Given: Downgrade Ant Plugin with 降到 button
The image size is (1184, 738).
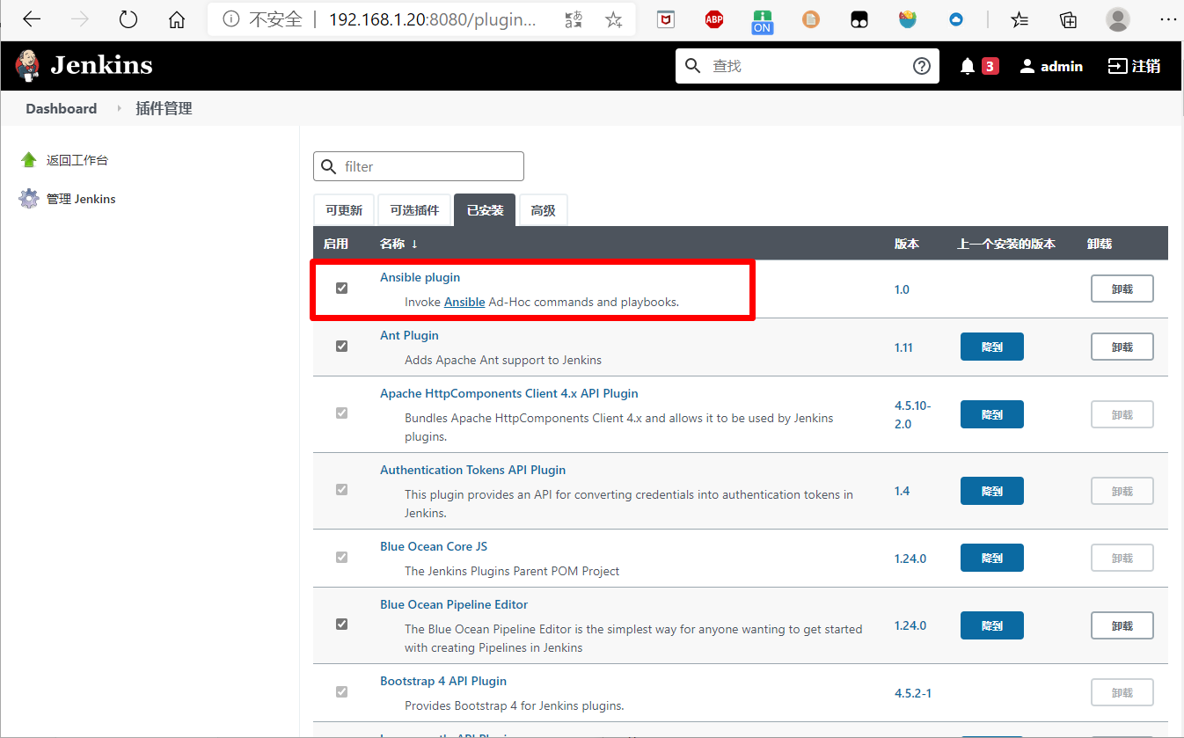Looking at the screenshot, I should pyautogui.click(x=992, y=347).
